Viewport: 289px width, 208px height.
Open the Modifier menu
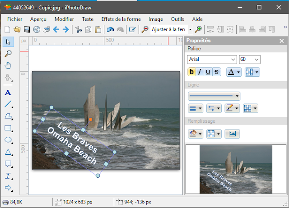point(64,19)
